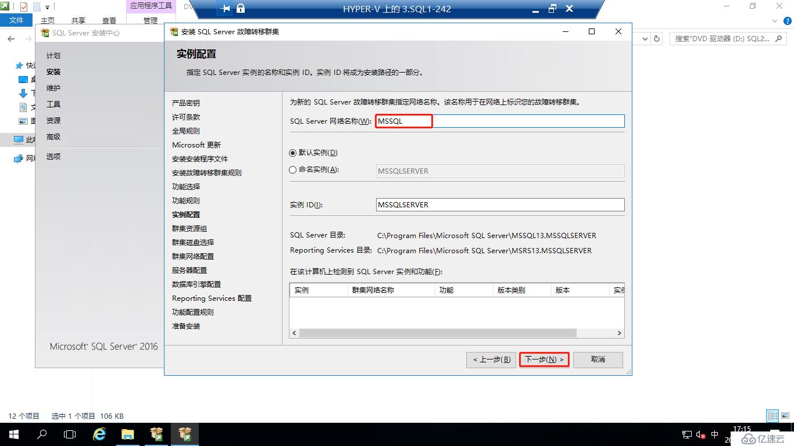Open quick access toolbar customize dropdown
This screenshot has height=446, width=794.
[48, 7]
